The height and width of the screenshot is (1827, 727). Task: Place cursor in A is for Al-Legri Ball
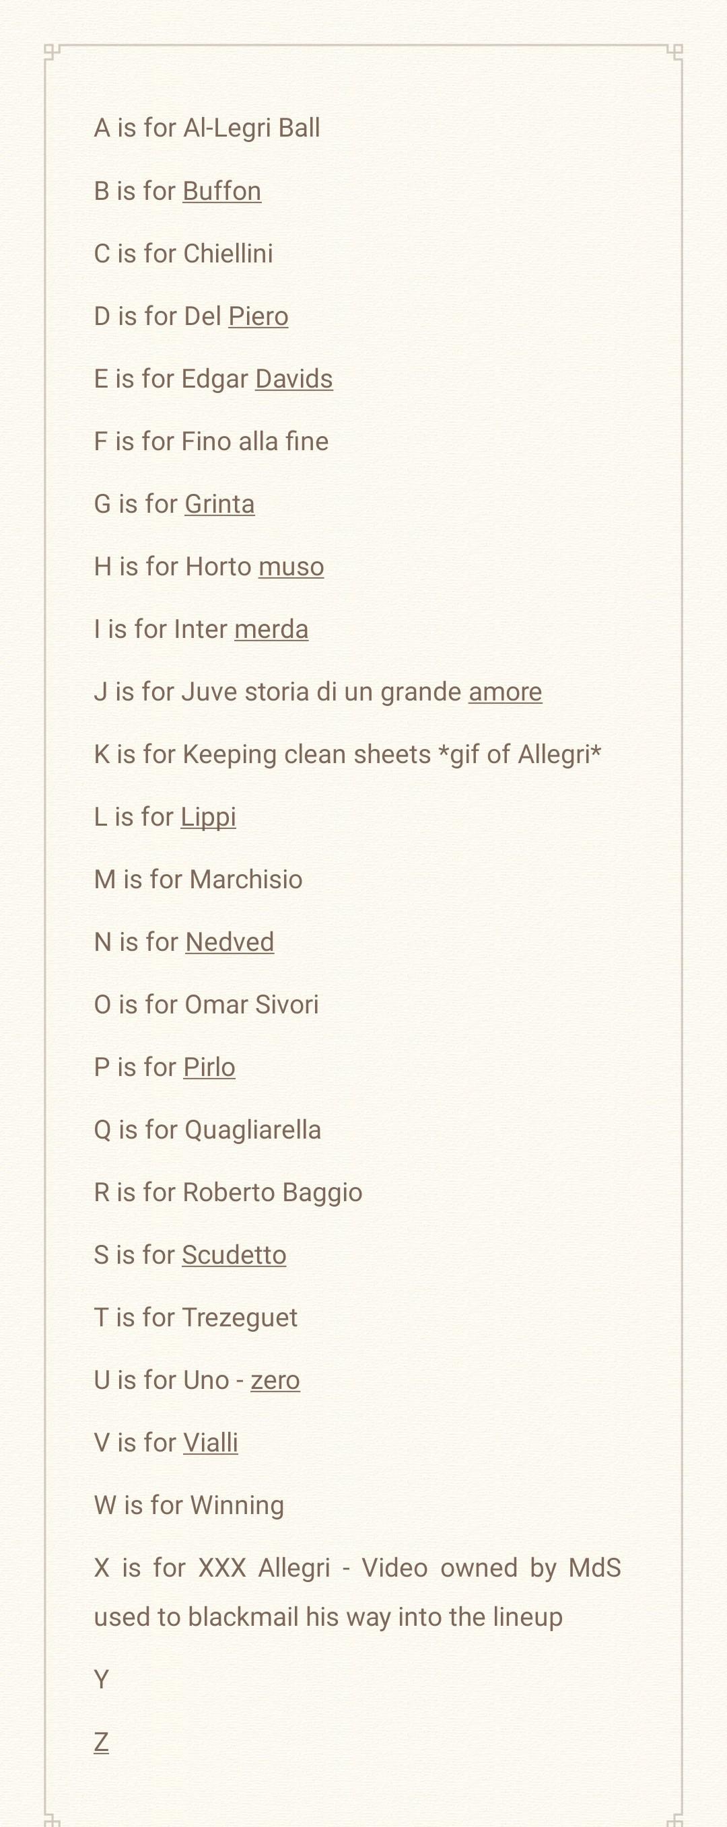(x=207, y=129)
